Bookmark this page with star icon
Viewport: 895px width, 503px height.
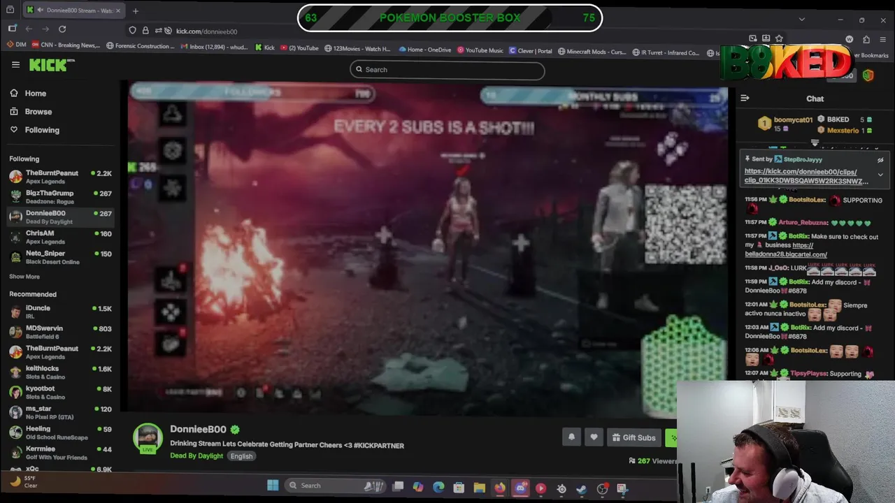click(x=779, y=38)
